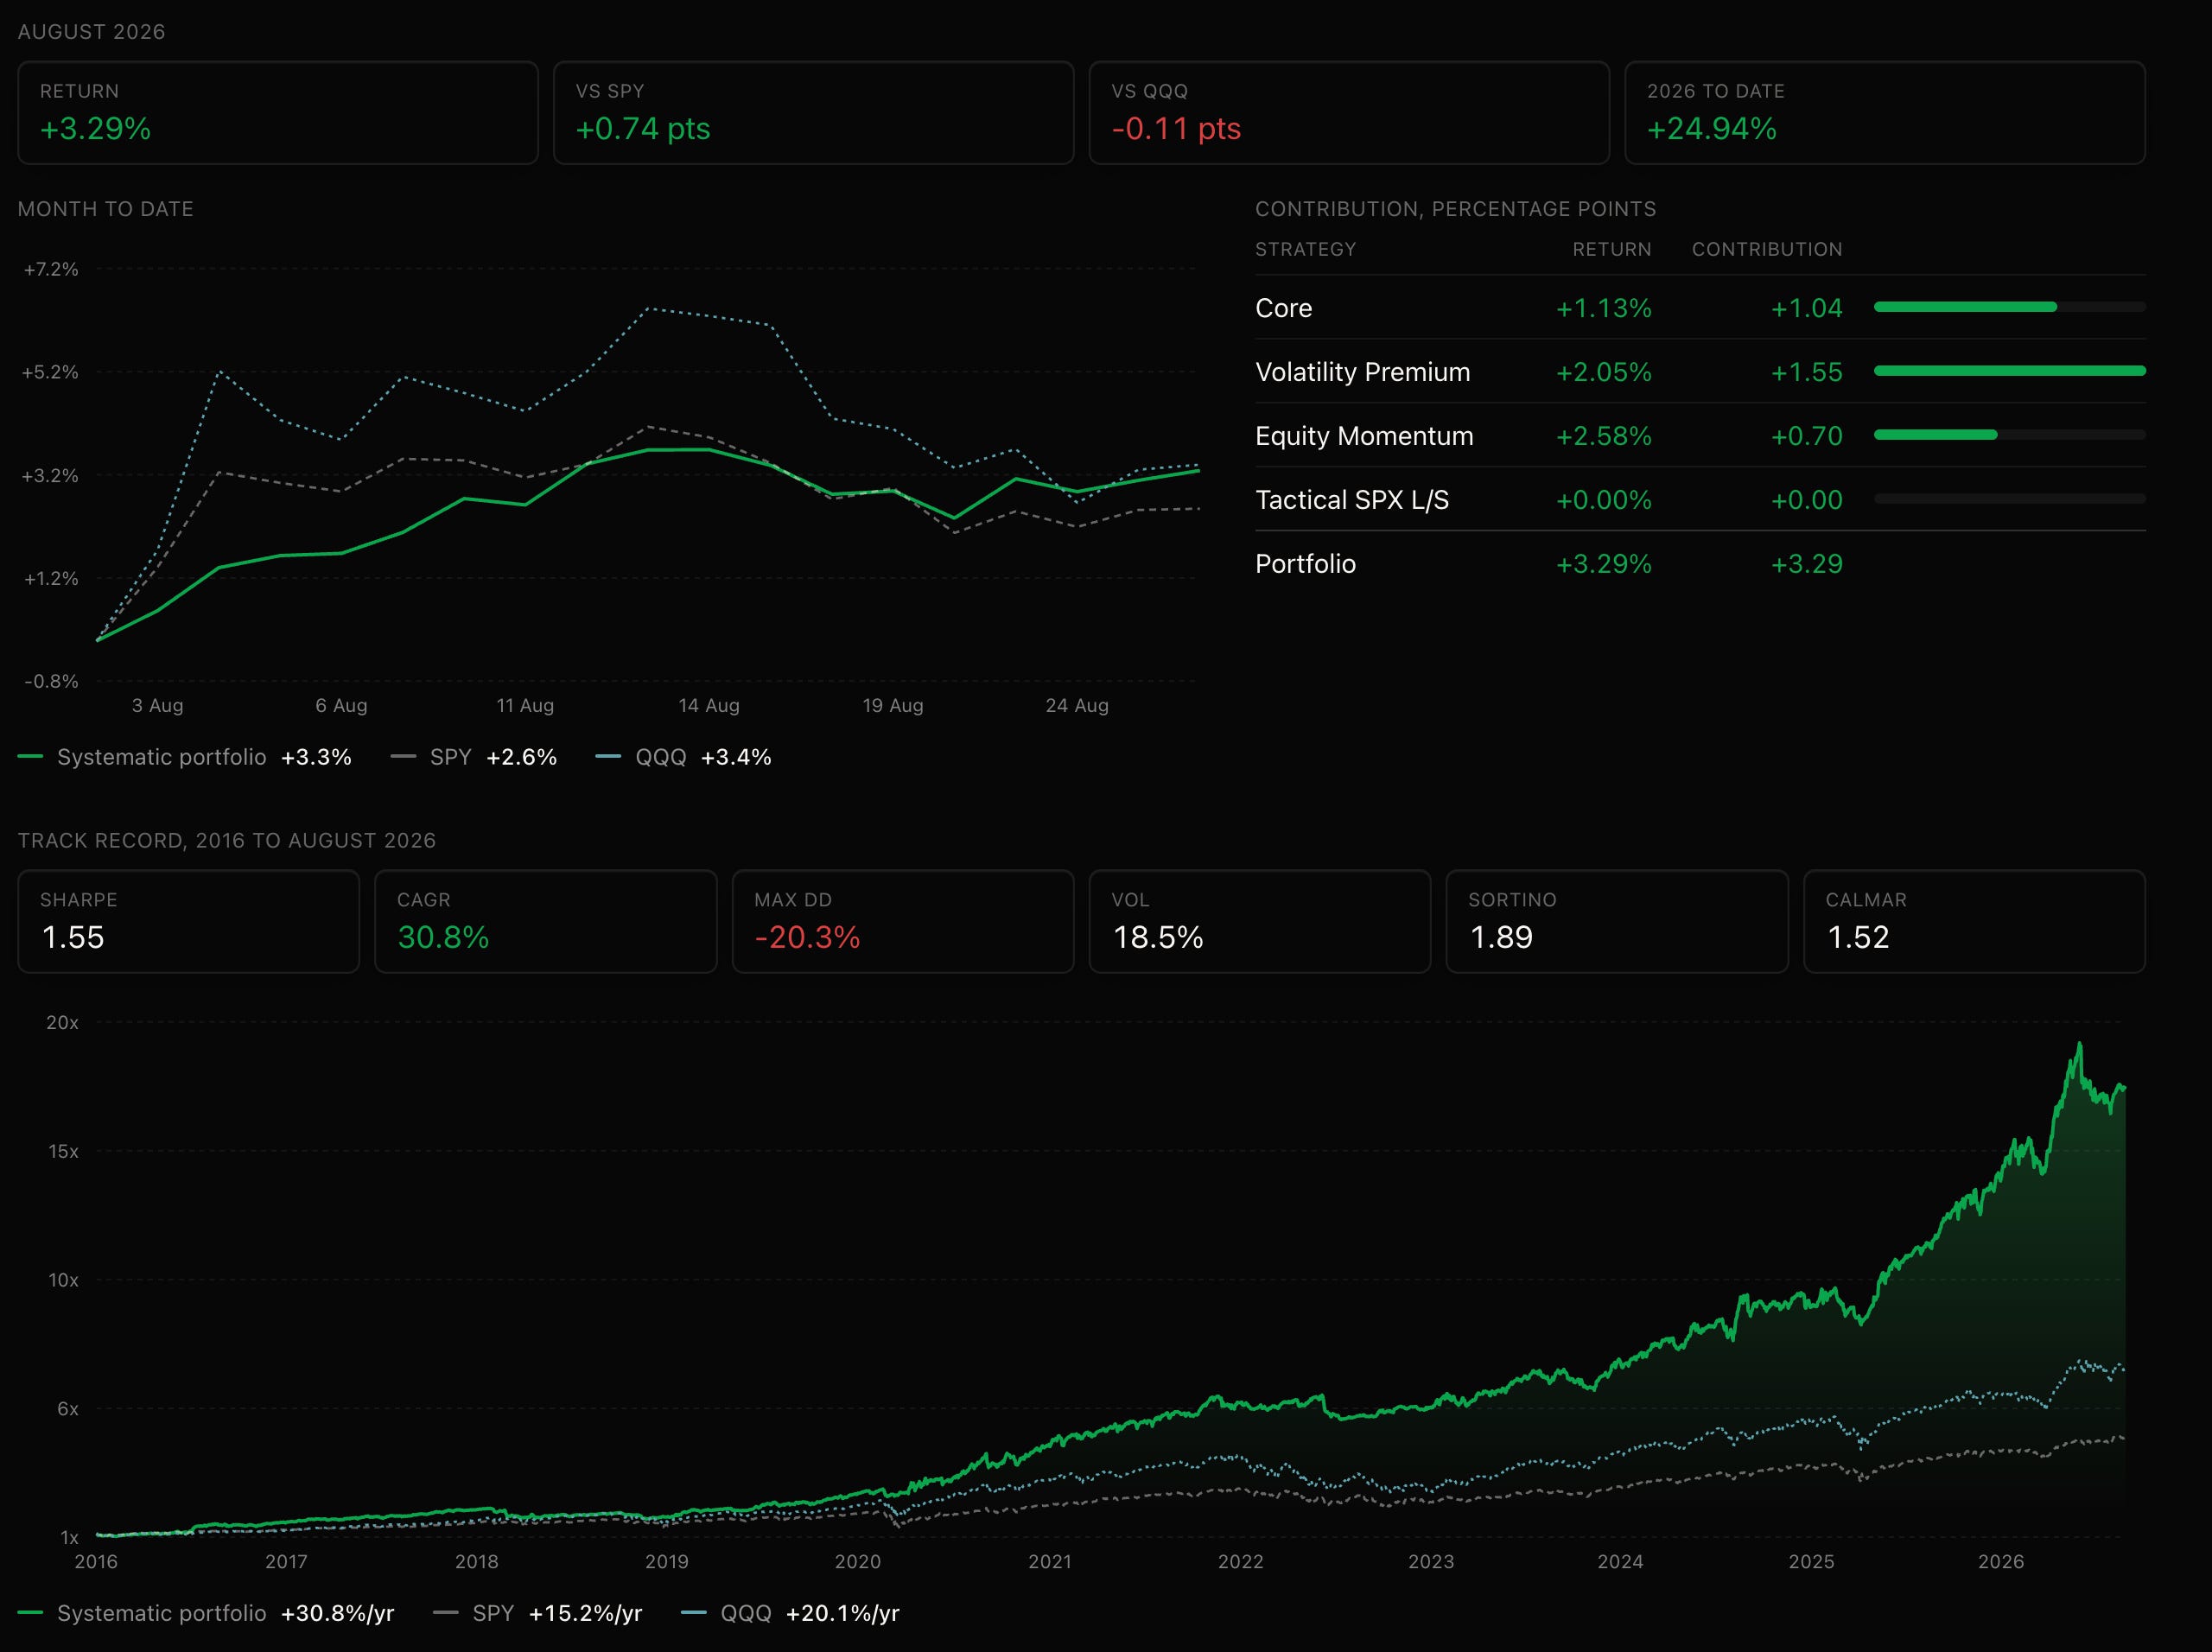Click the CONTRIBUTION column header above the +1.04 value

pyautogui.click(x=1767, y=249)
